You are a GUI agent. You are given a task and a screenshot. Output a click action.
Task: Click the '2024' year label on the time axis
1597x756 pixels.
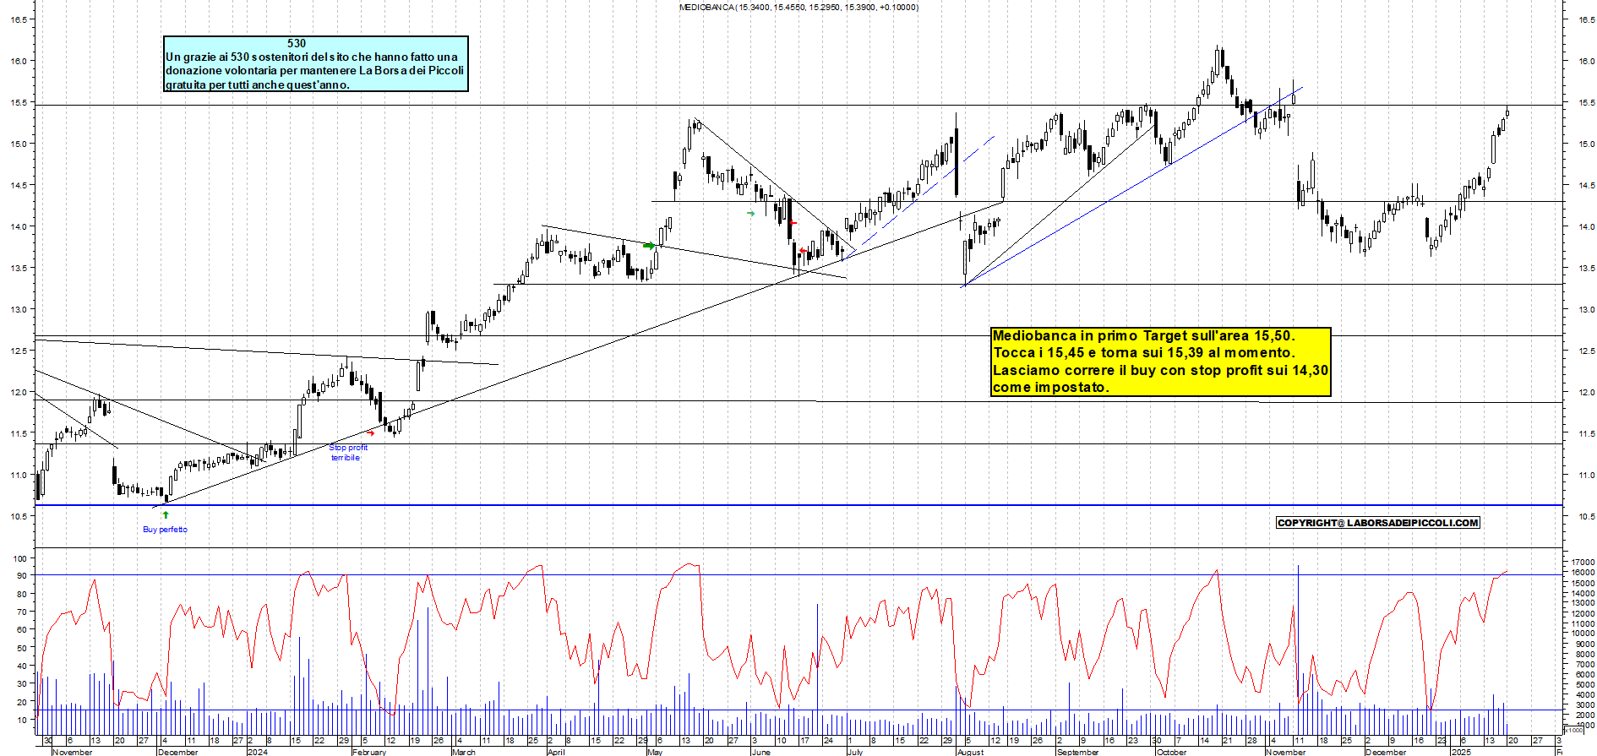tap(258, 752)
